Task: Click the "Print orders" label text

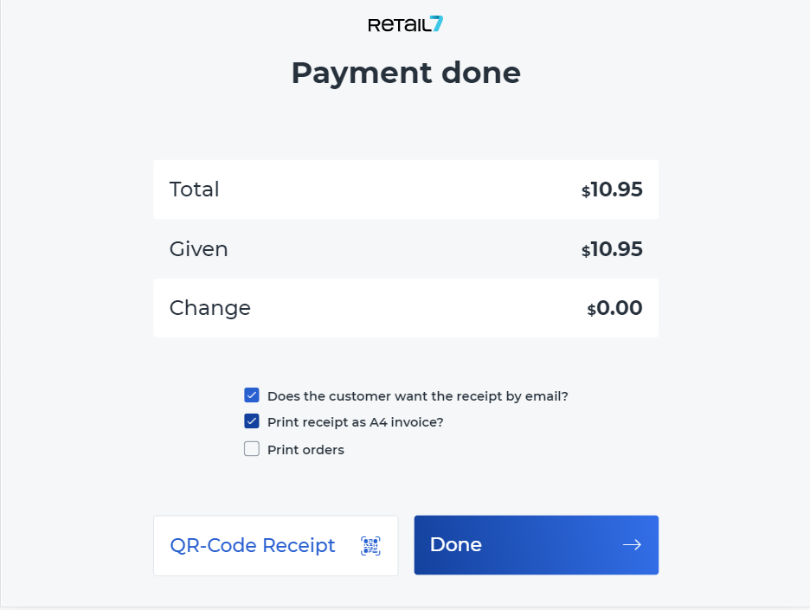Action: 305,450
